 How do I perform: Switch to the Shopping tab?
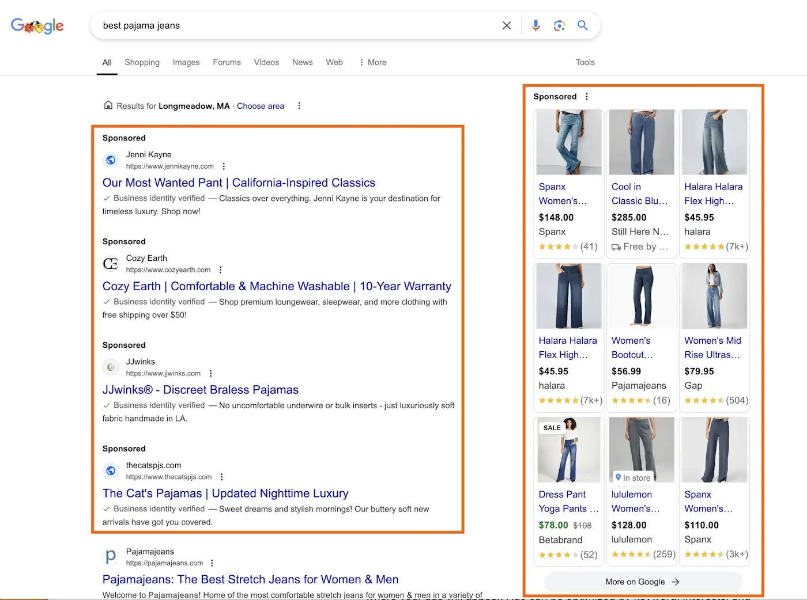click(x=142, y=62)
